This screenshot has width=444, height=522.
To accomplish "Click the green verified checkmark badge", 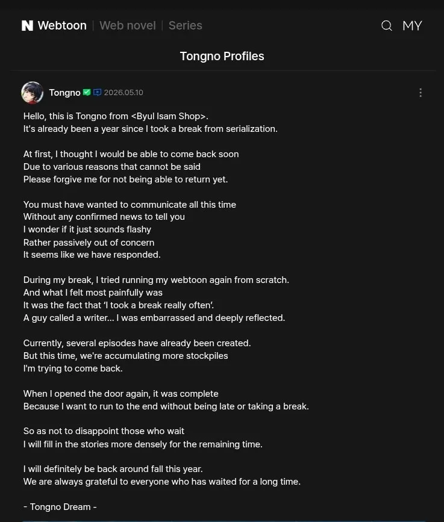I will [x=87, y=92].
